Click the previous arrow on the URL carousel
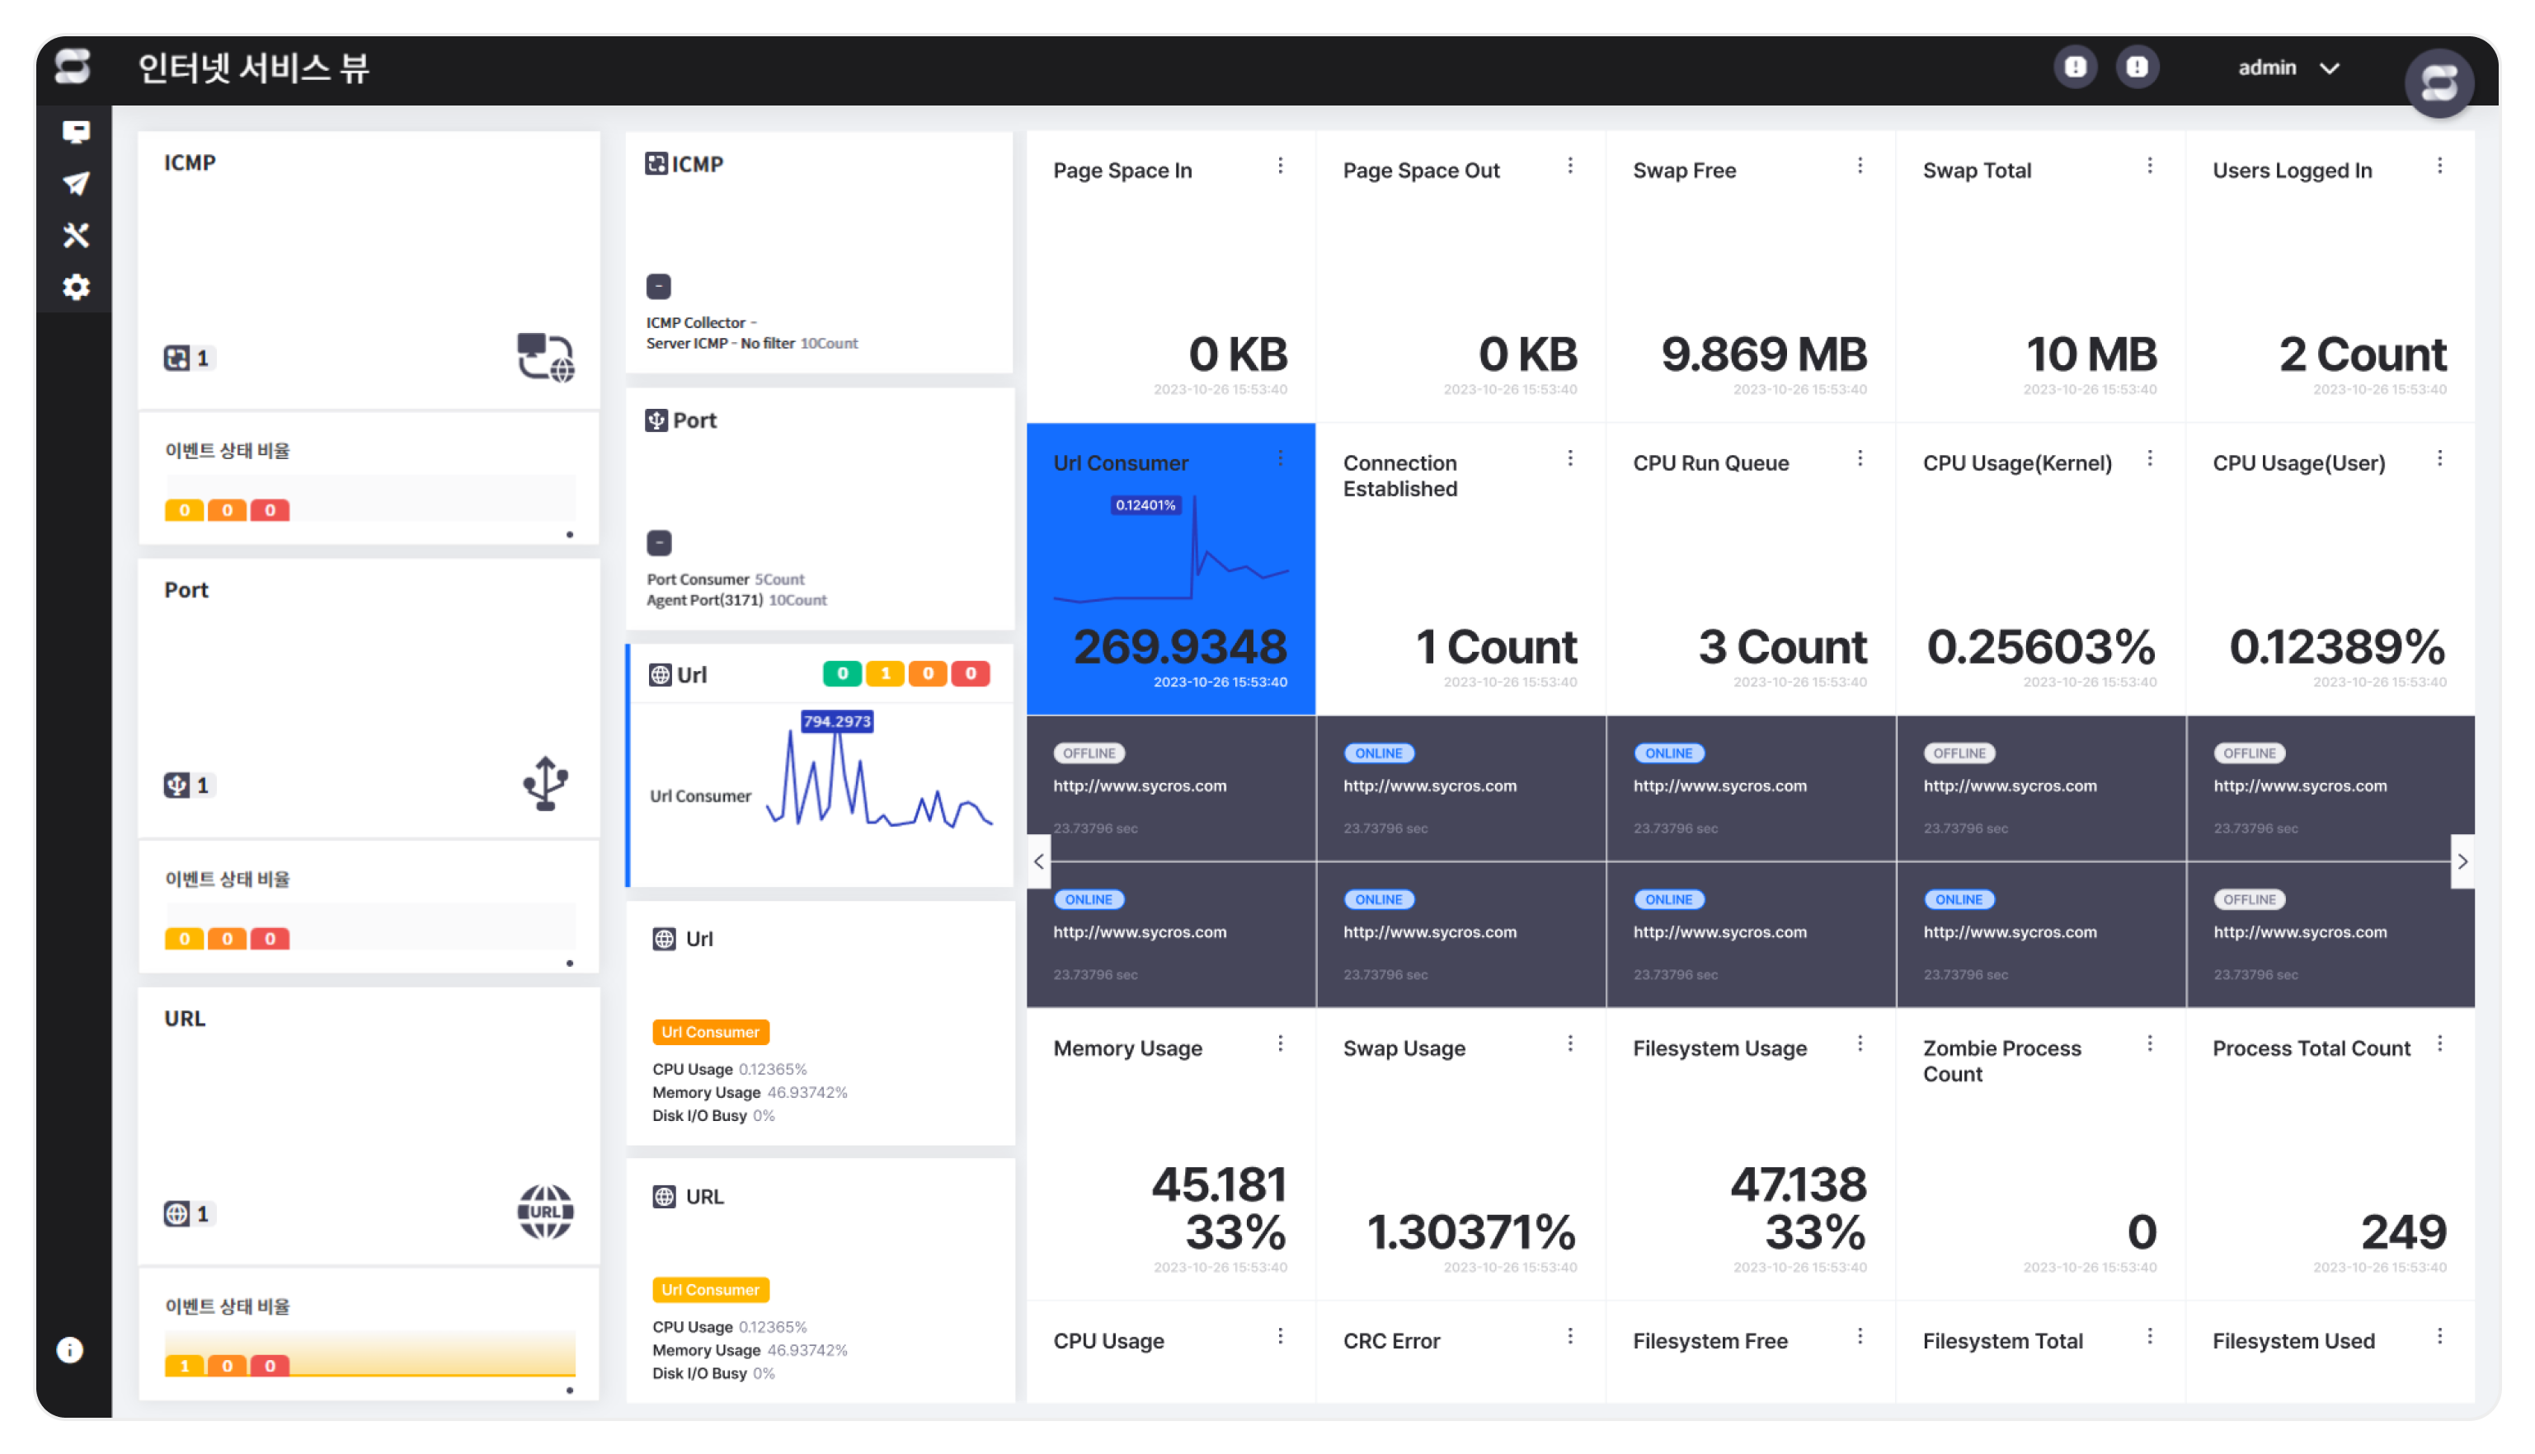Screen dimensions: 2535x1454 point(1039,861)
